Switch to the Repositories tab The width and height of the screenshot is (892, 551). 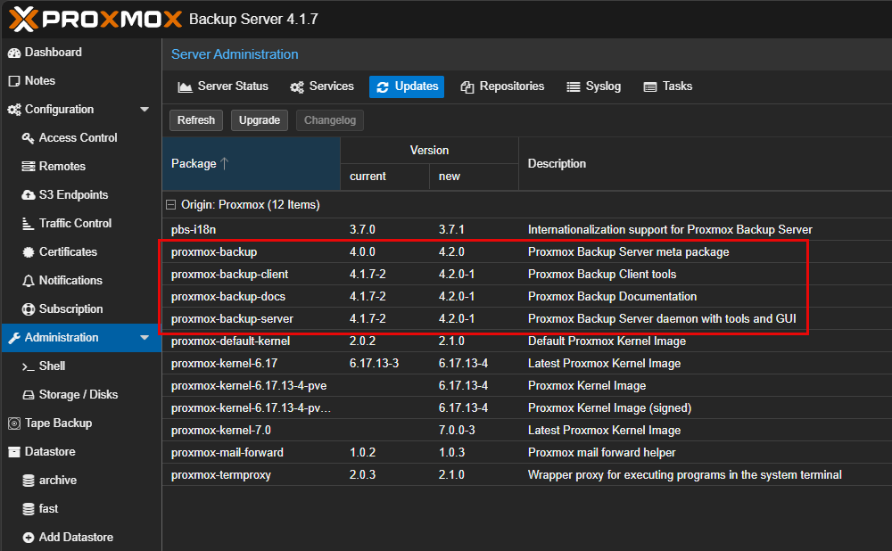click(502, 86)
